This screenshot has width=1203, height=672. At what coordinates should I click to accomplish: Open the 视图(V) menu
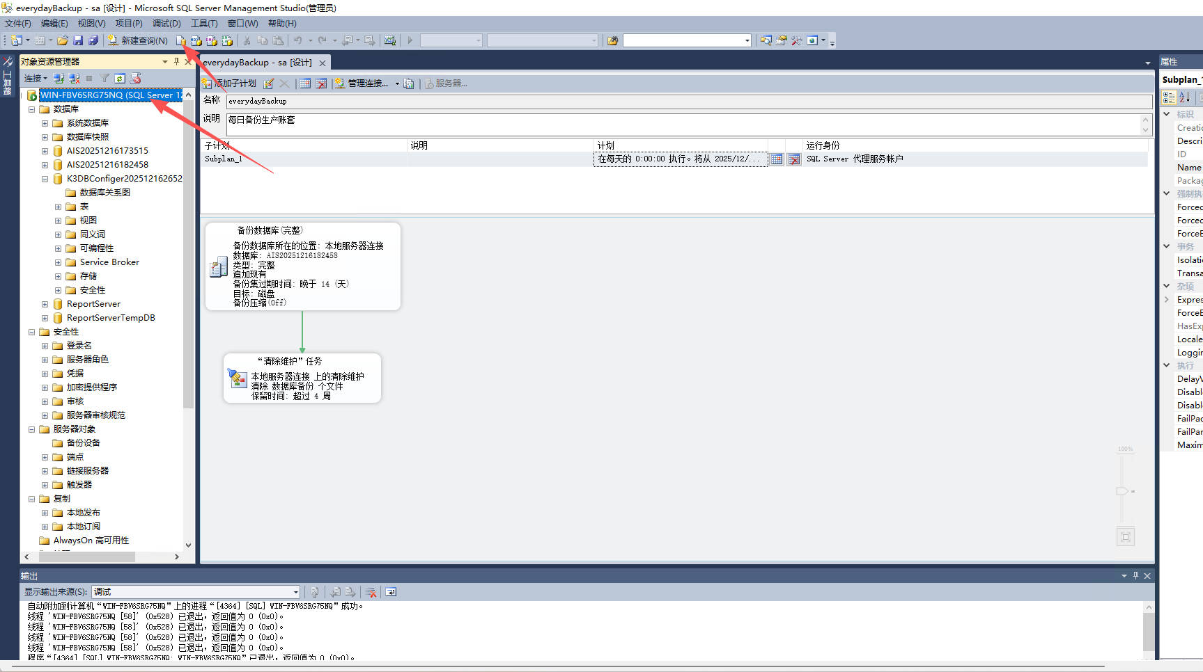click(x=91, y=24)
